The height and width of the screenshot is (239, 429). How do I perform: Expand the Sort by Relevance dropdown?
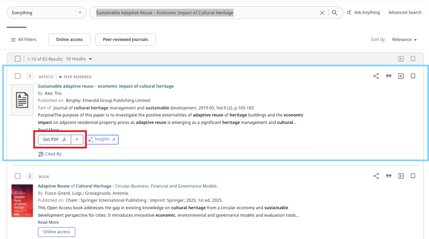404,40
